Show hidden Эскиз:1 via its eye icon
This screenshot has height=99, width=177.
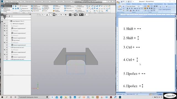coord(5,26)
